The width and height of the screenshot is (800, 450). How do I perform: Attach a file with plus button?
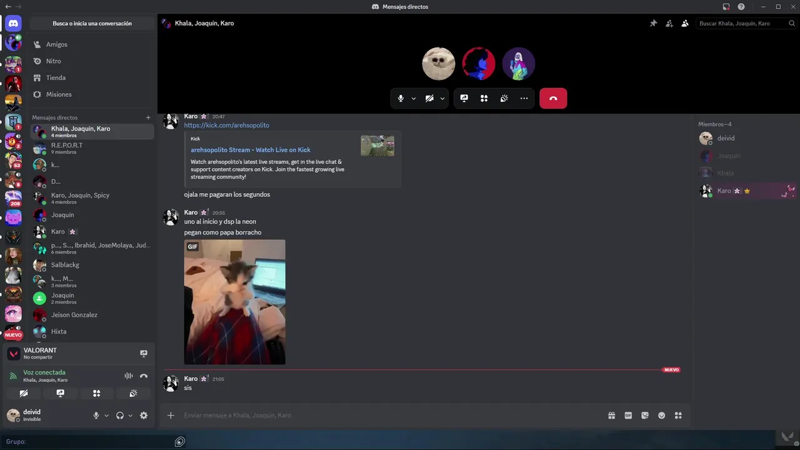171,415
